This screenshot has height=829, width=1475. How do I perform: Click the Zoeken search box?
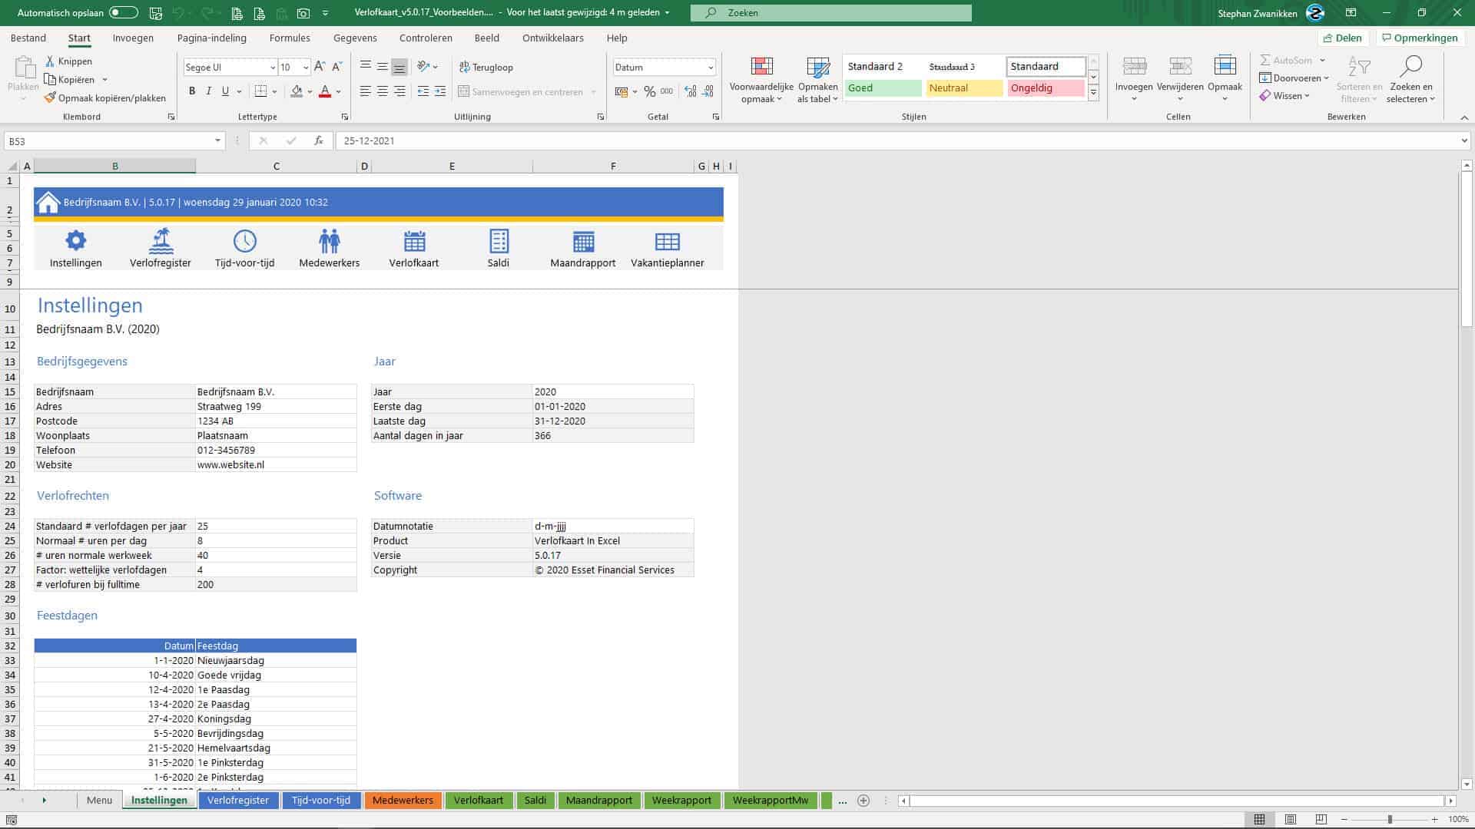click(x=830, y=12)
